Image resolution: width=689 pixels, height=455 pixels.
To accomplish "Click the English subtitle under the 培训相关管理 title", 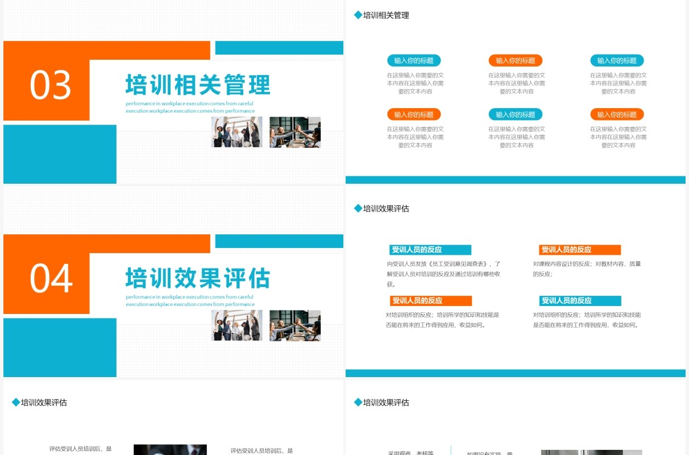I will pyautogui.click(x=190, y=107).
